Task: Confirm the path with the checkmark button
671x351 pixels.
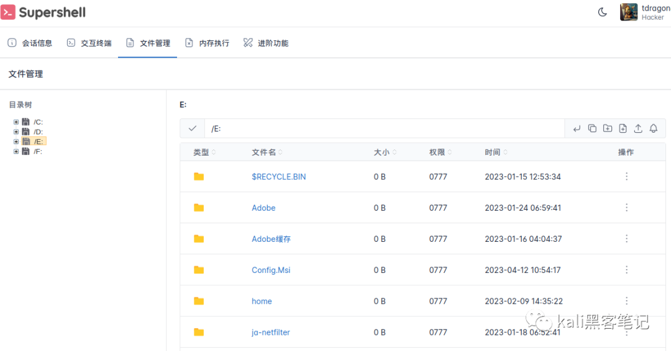Action: (192, 128)
